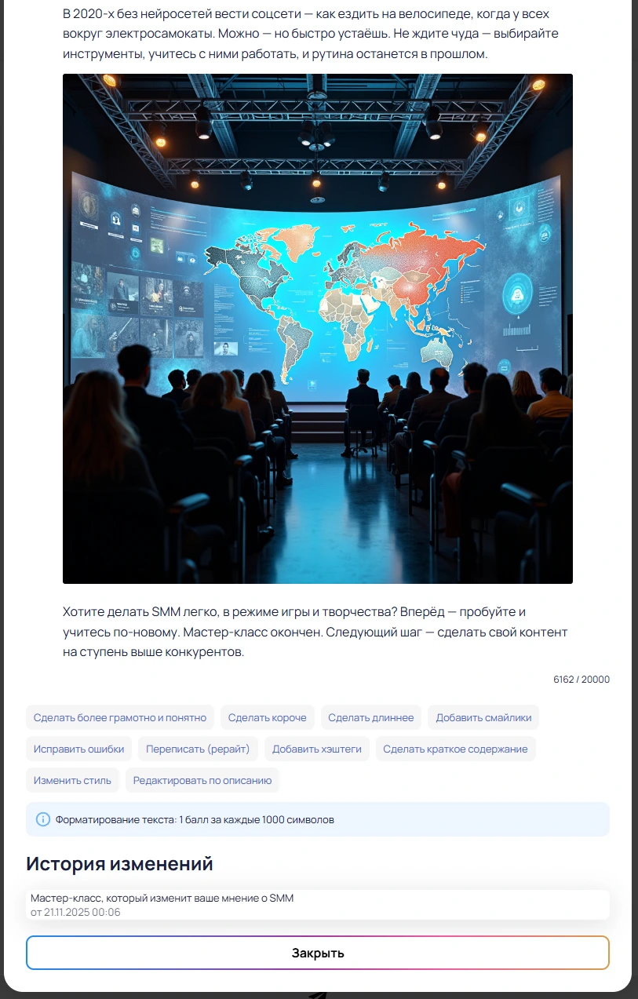Click the info icon in formatting notice

tap(43, 819)
